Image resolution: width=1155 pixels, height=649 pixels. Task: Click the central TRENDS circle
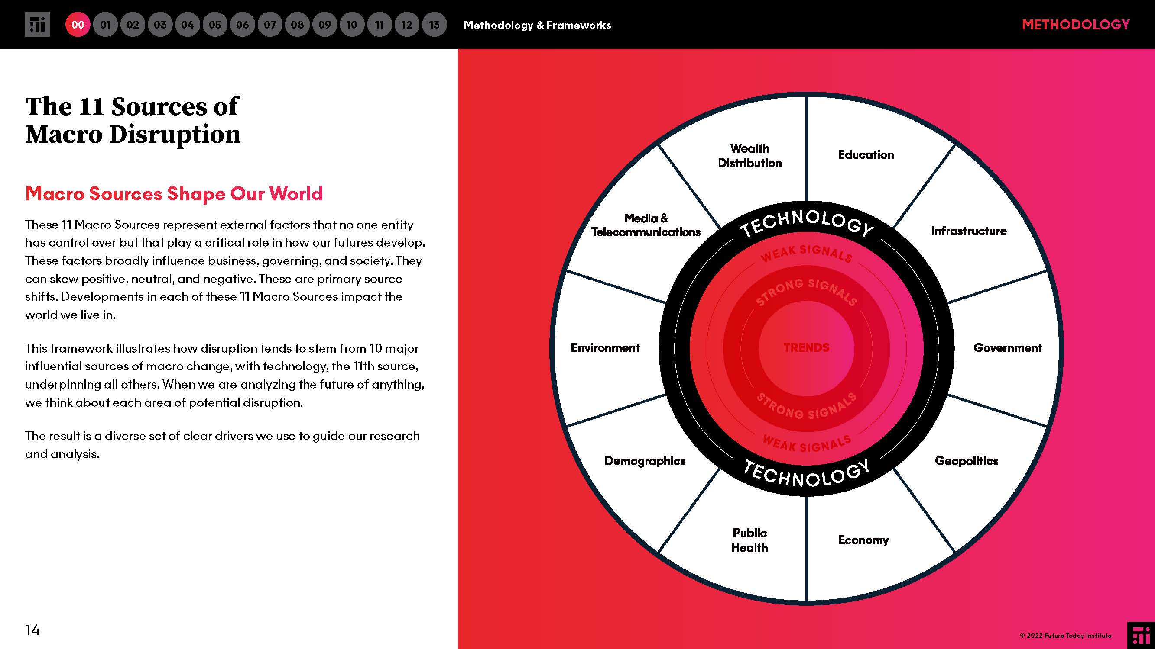(806, 348)
